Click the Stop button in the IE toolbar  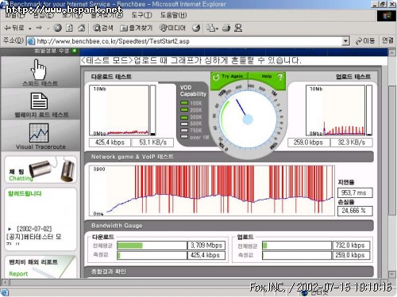click(x=57, y=28)
